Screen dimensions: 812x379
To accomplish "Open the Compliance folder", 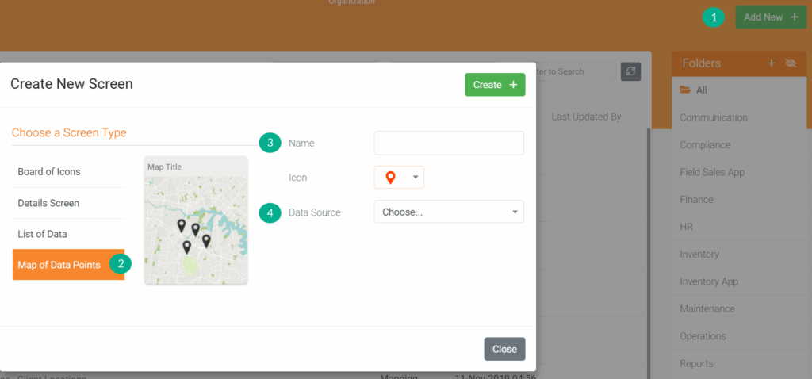I will pyautogui.click(x=739, y=145).
